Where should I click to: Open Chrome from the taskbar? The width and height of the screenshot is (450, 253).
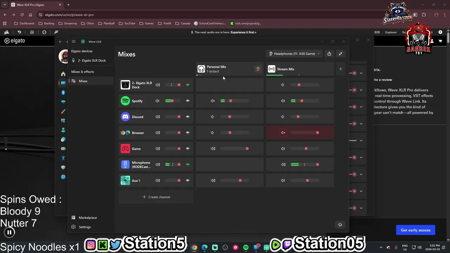pyautogui.click(x=194, y=247)
